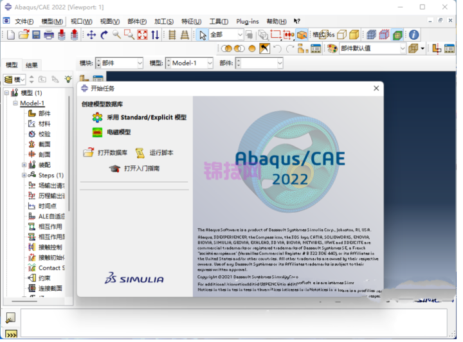Image resolution: width=463 pixels, height=342 pixels.
Task: Click the New Model Database icon
Action: tap(11, 35)
